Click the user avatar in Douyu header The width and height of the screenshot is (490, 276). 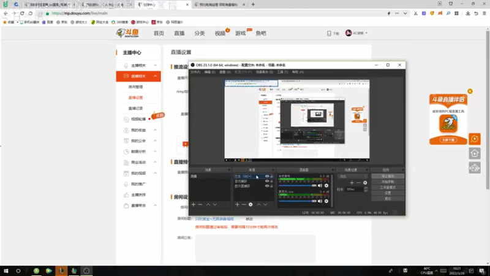[349, 33]
